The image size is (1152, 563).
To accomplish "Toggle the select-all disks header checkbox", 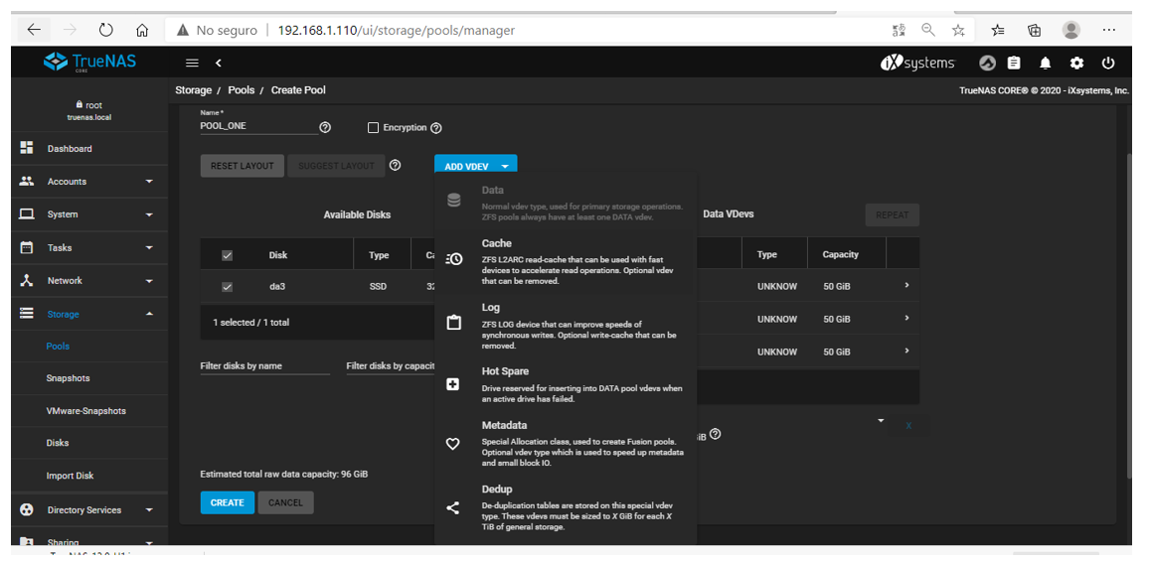I will click(x=227, y=255).
